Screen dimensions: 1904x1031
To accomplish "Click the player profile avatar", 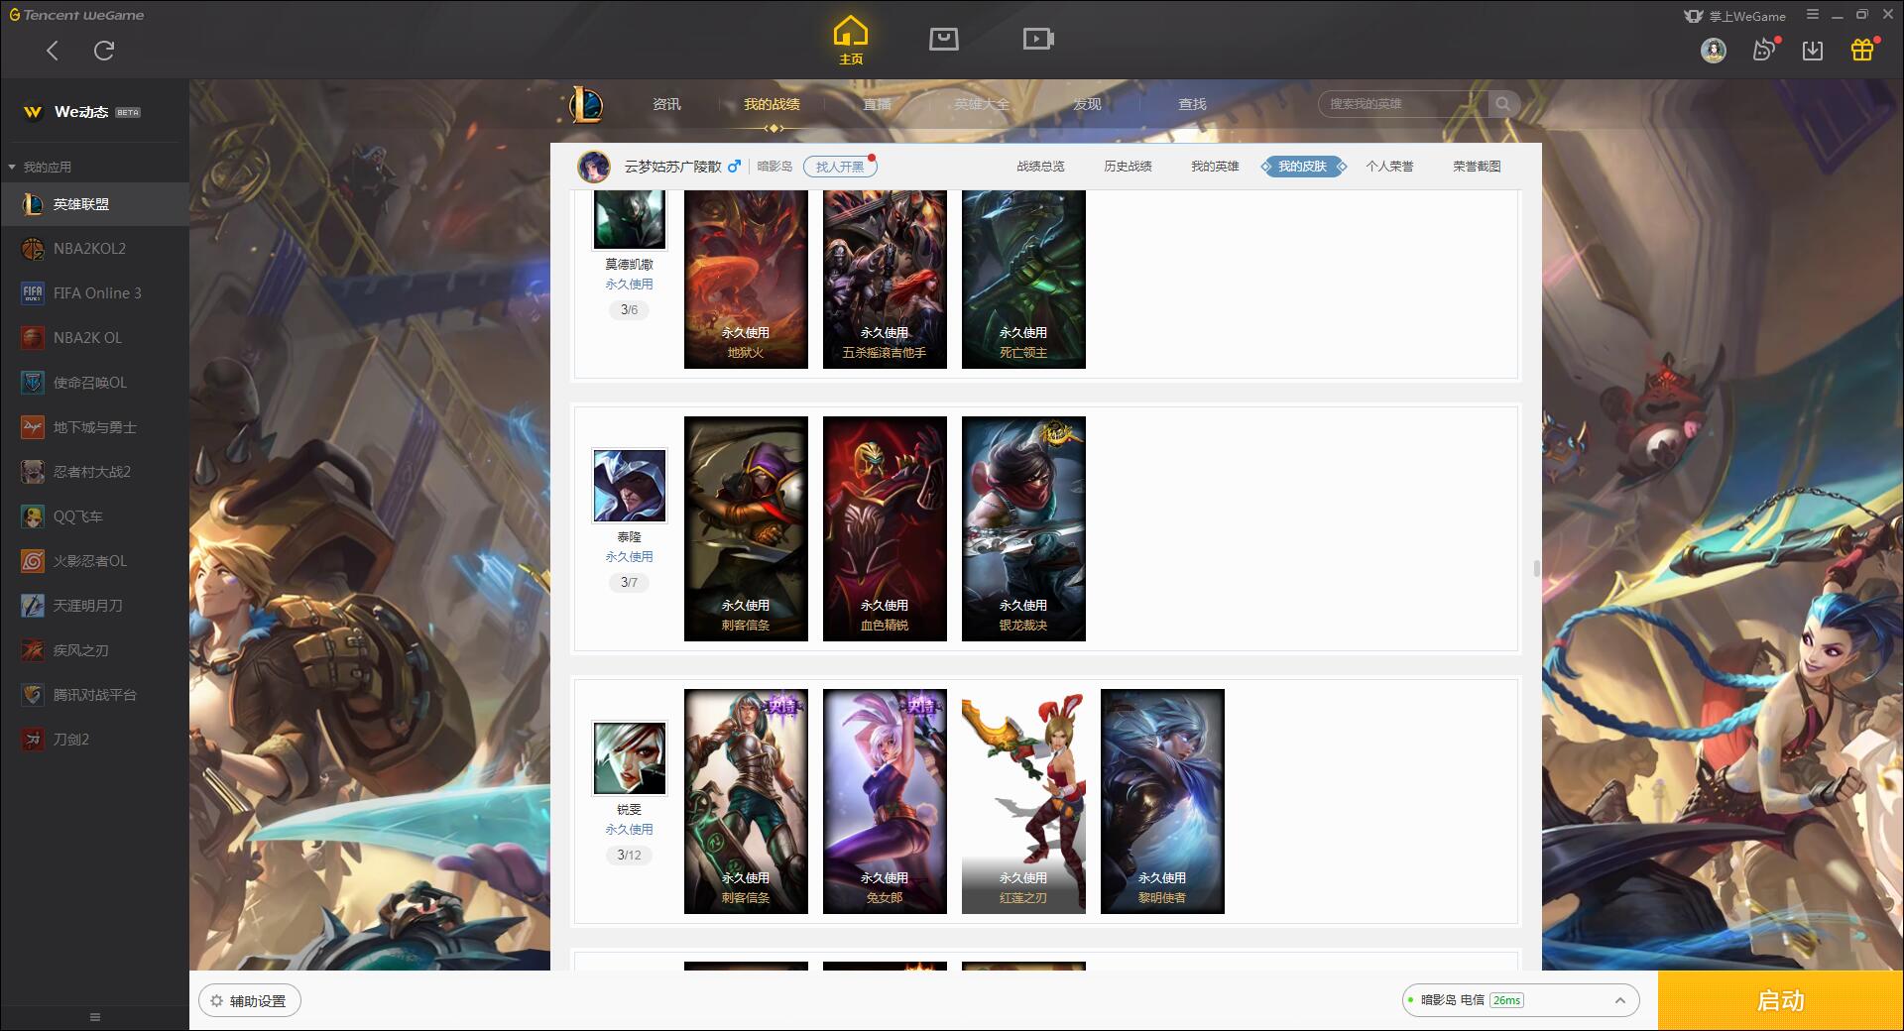I will [594, 167].
